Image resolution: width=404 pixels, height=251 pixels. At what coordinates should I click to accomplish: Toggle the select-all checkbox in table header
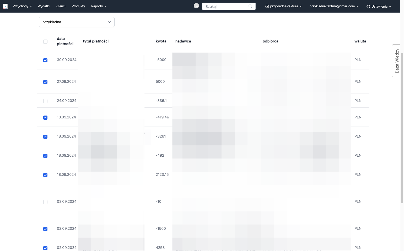point(45,42)
